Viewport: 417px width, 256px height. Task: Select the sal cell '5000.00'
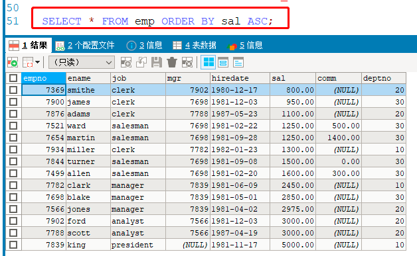[293, 245]
